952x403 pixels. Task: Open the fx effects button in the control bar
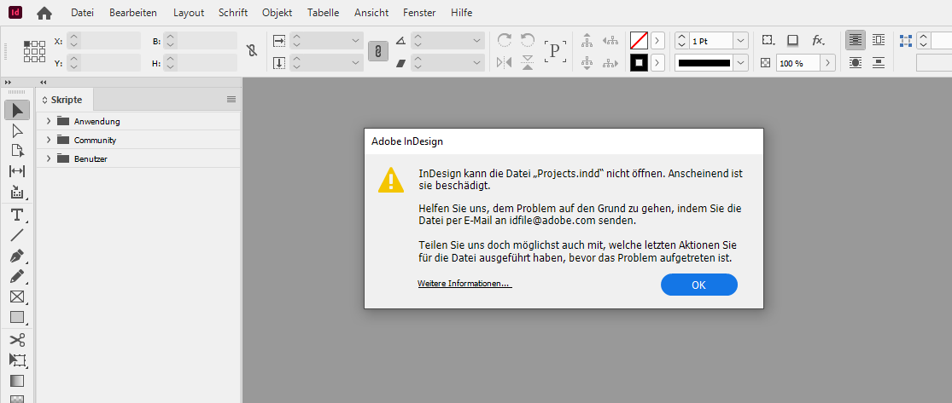tap(817, 40)
